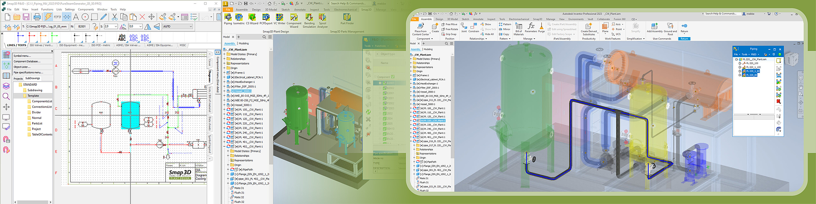Click Bending Simulation ribbon icon
This screenshot has width=816, height=204.
309,20
